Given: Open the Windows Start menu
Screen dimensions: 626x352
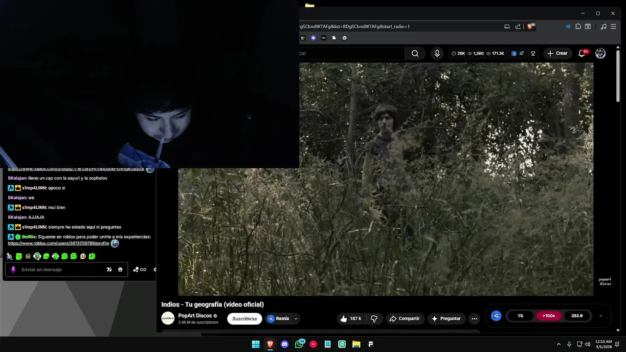Looking at the screenshot, I should point(256,344).
